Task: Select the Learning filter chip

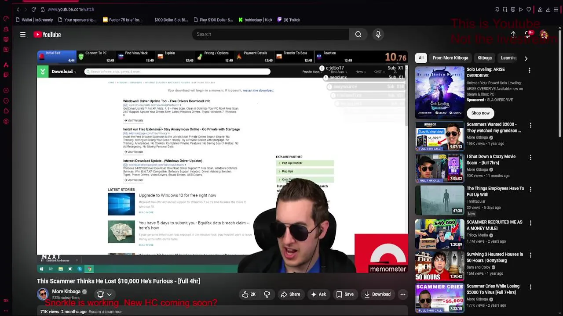Action: coord(508,58)
